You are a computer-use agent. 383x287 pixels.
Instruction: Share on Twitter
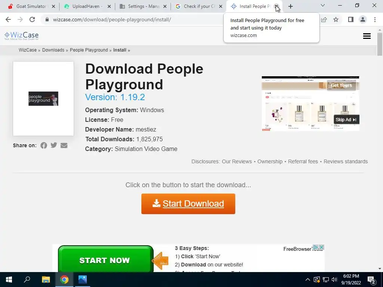[x=54, y=145]
